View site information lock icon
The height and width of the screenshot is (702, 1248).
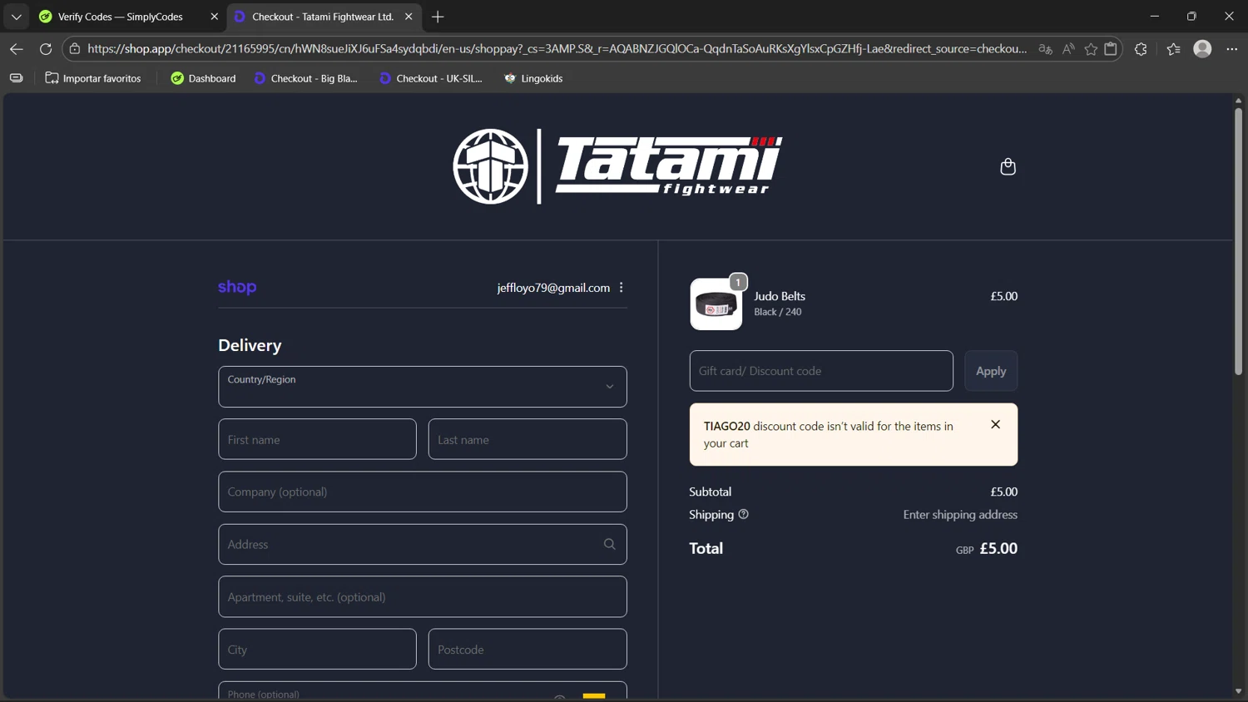tap(75, 49)
